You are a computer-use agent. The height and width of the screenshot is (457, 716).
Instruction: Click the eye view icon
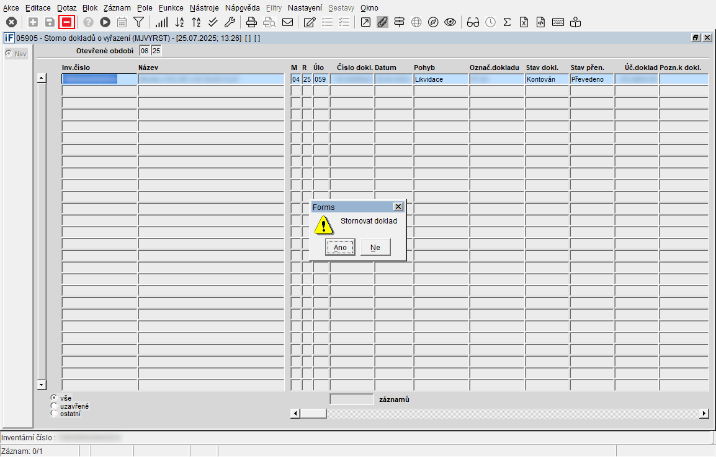(x=450, y=22)
